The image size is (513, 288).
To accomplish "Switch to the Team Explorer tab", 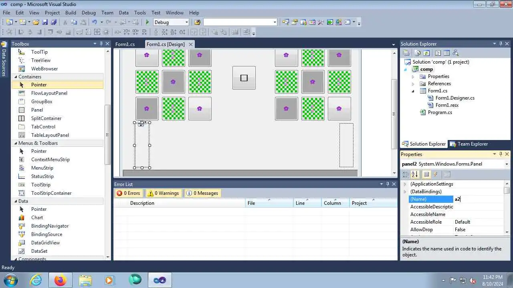I will pyautogui.click(x=469, y=144).
